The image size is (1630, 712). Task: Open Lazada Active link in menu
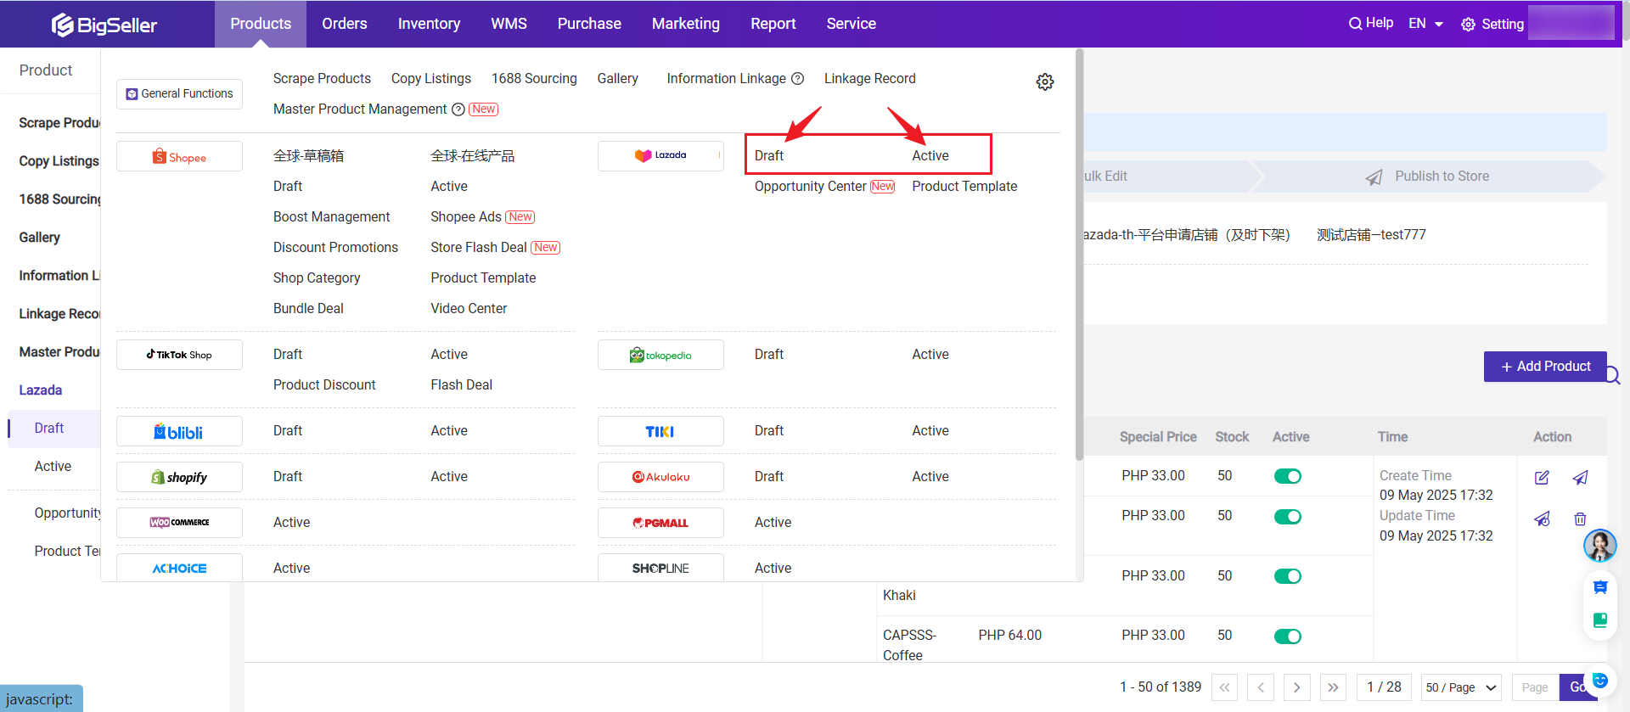point(930,156)
